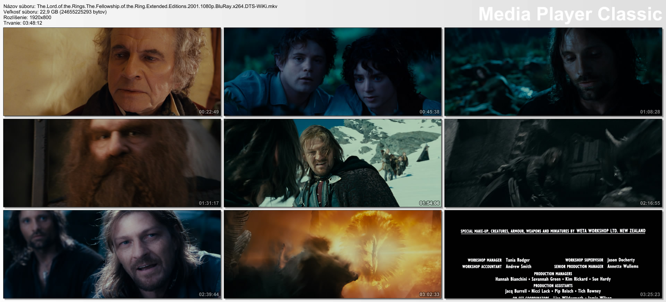Select the thumbnail timestamped 02:39:44
The image size is (666, 302).
[x=112, y=254]
